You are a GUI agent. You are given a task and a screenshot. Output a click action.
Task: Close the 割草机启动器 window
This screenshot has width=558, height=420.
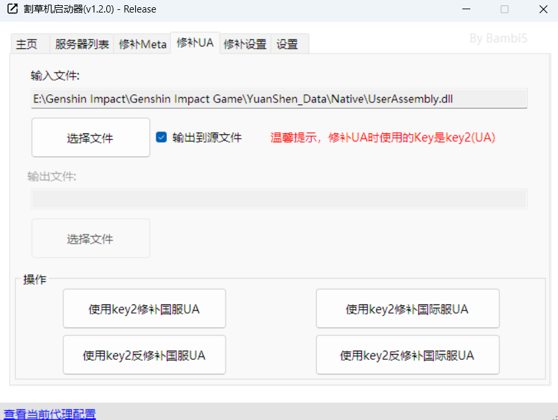tap(543, 9)
